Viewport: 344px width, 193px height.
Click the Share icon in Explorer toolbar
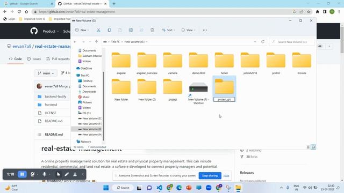pyautogui.click(x=141, y=30)
